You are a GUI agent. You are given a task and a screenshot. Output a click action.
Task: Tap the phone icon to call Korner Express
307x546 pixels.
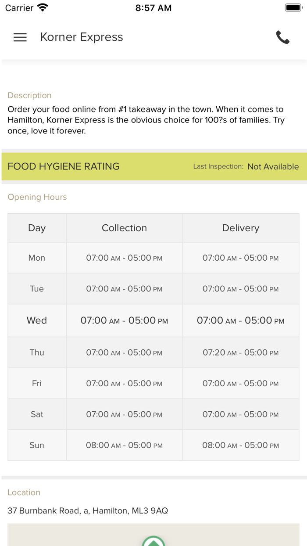click(x=283, y=37)
